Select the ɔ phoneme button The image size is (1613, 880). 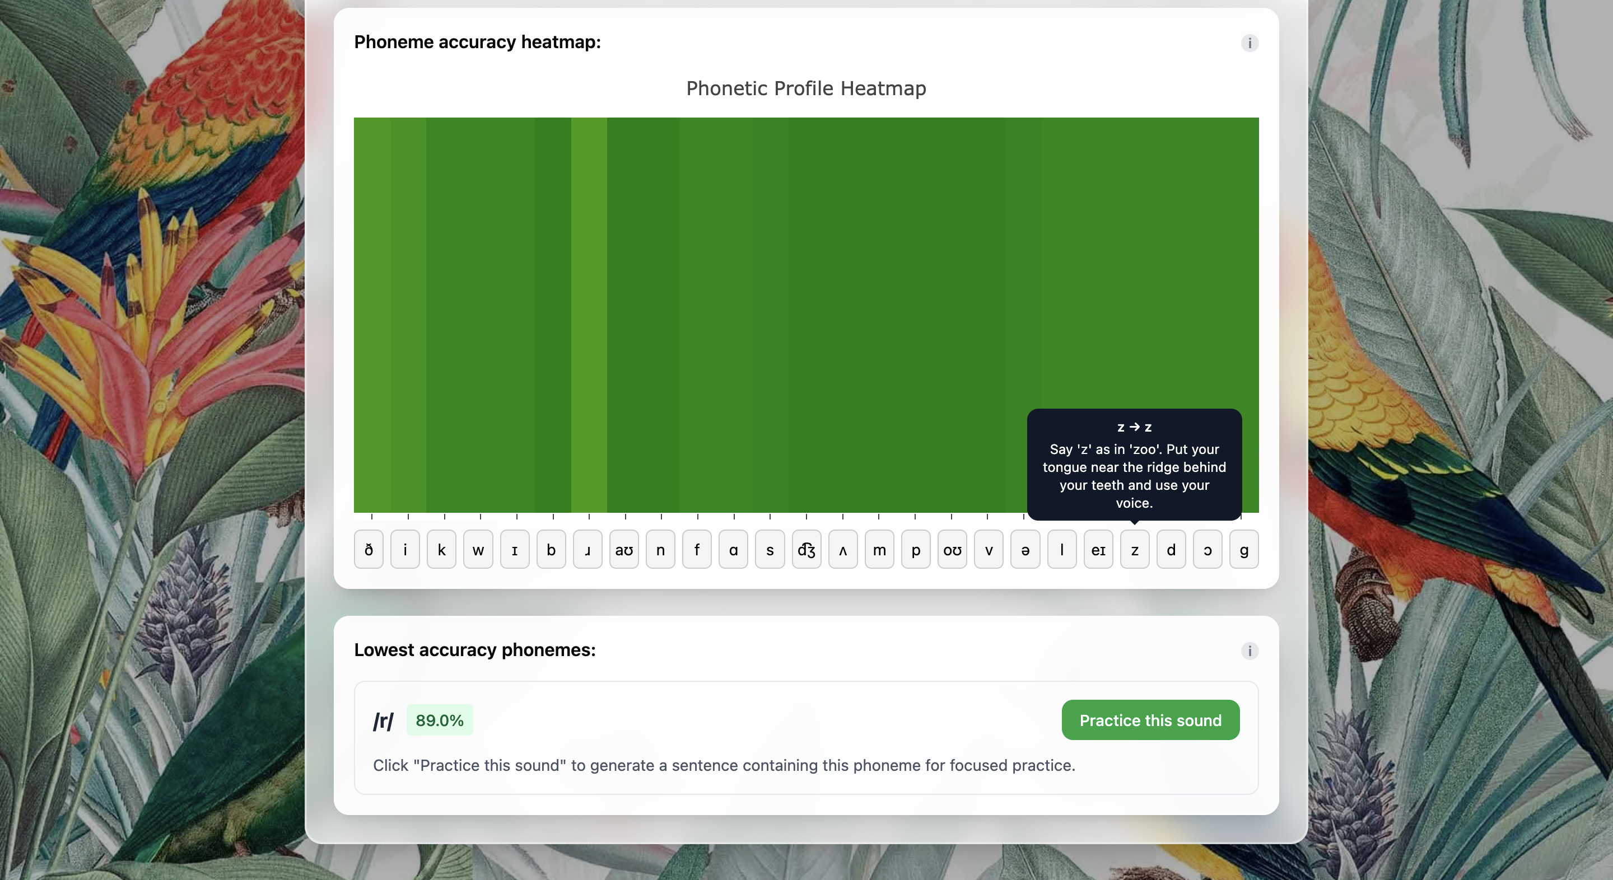(1208, 550)
